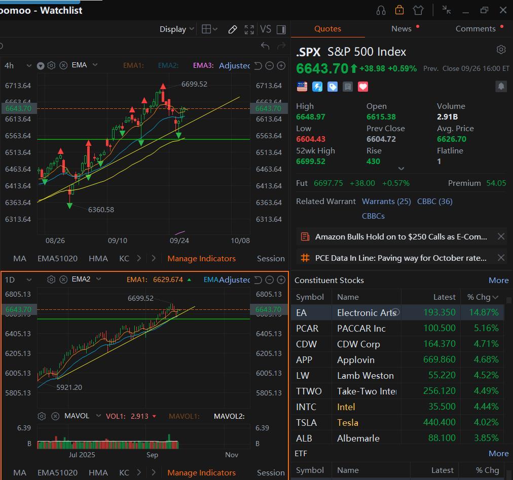
Task: Remove MAVOL indicator with x icon
Action: [55, 416]
